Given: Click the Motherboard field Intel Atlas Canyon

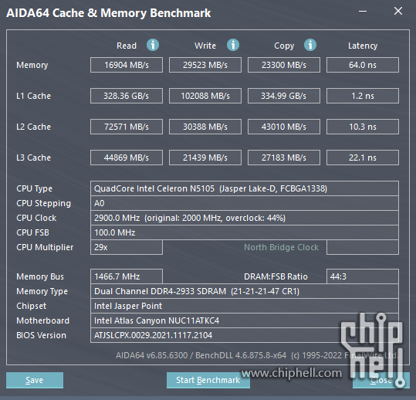Looking at the screenshot, I should click(x=245, y=320).
